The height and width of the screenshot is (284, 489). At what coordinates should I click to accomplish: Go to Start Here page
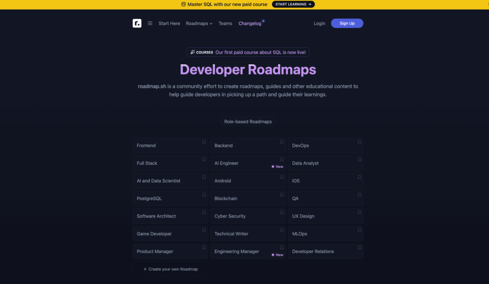(170, 23)
